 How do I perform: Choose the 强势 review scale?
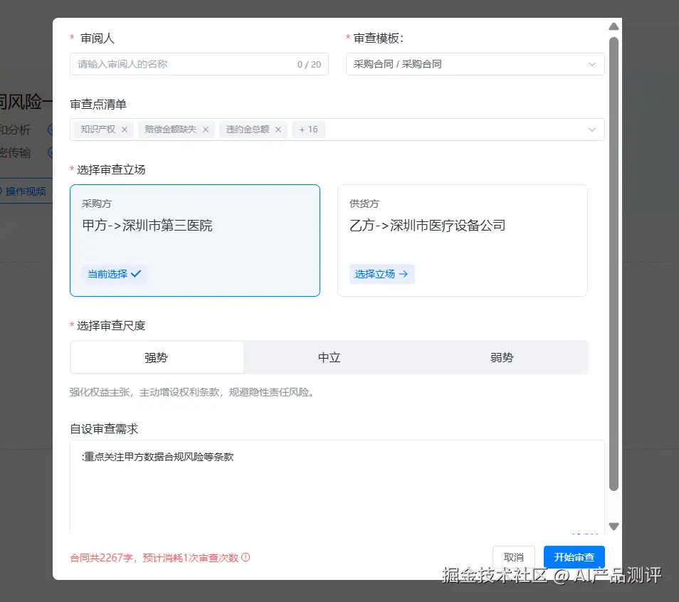tap(157, 357)
